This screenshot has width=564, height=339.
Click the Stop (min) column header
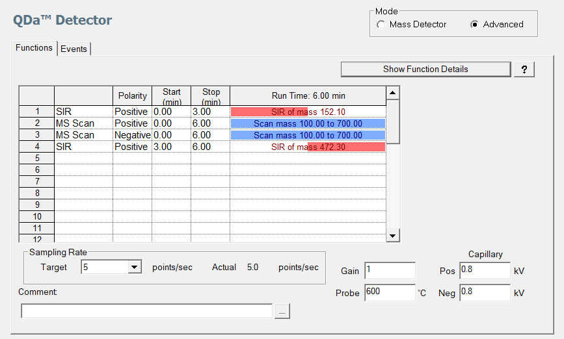click(x=210, y=96)
